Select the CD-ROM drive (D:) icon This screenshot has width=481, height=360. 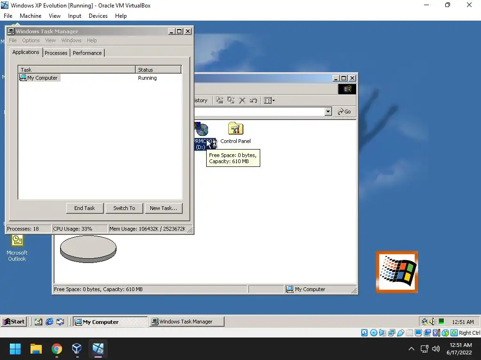coord(202,129)
